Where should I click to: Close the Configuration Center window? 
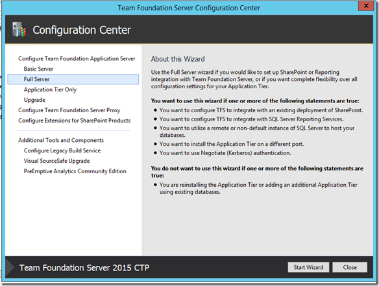[366, 6]
